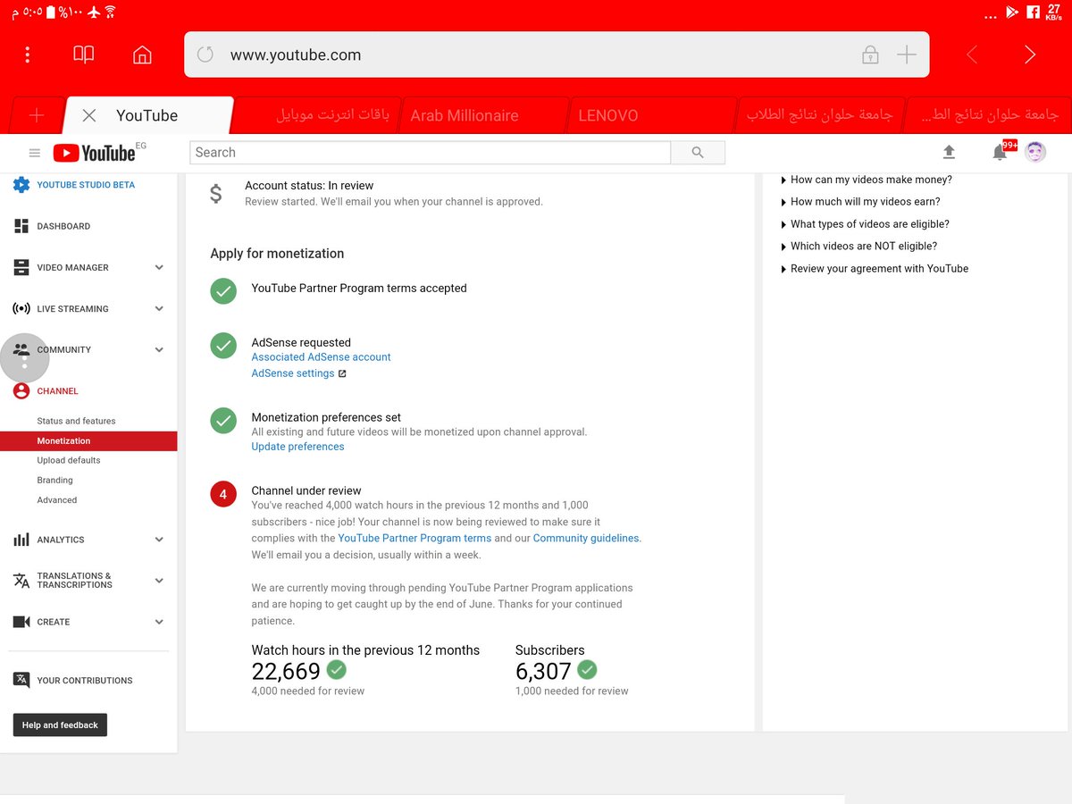The height and width of the screenshot is (804, 1072).
Task: Open Branding in sidebar
Action: [x=54, y=480]
